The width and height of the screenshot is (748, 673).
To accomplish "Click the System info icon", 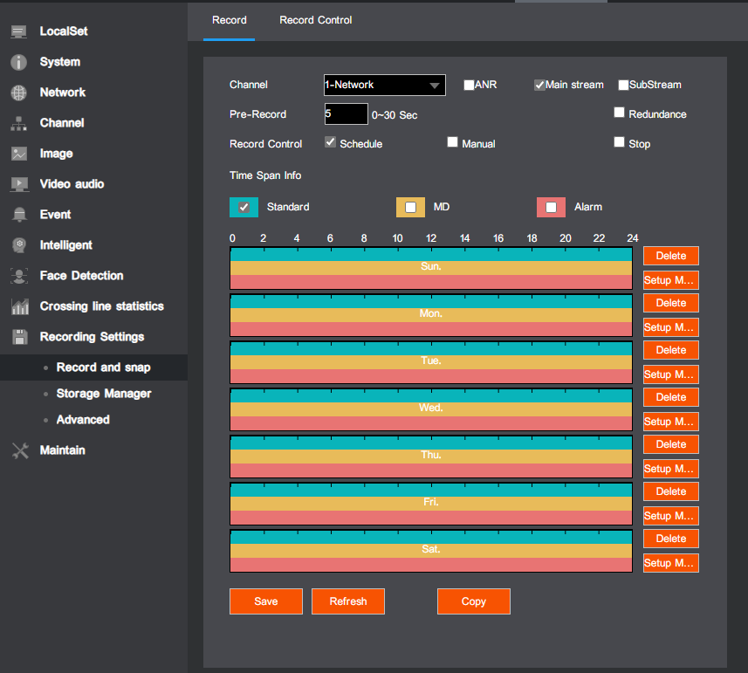I will click(19, 62).
